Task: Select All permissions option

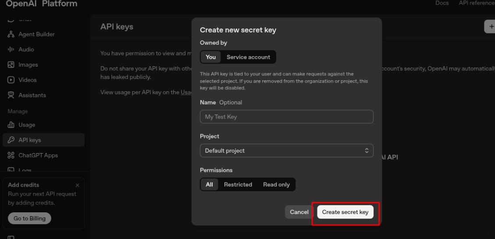Action: (x=209, y=185)
